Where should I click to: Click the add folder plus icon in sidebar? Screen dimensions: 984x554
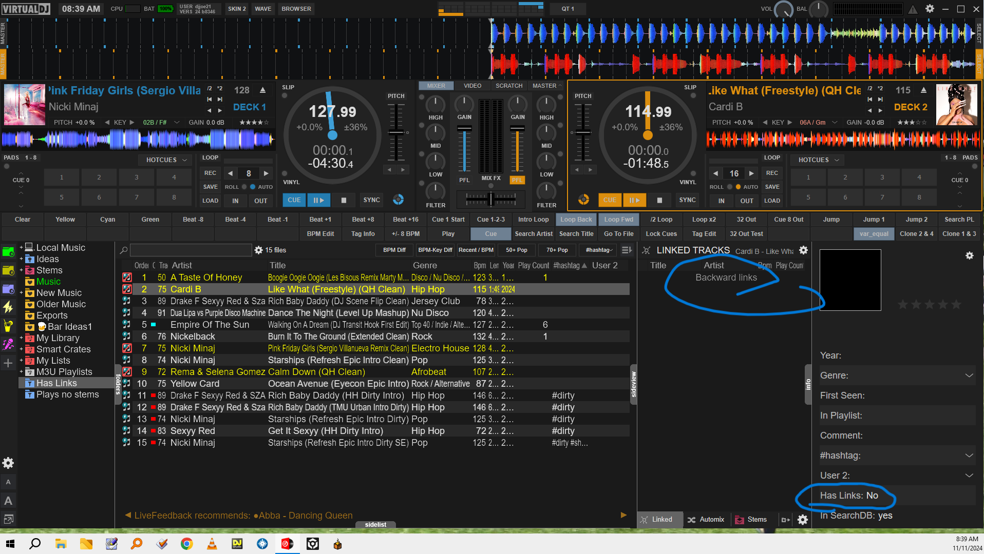tap(8, 363)
